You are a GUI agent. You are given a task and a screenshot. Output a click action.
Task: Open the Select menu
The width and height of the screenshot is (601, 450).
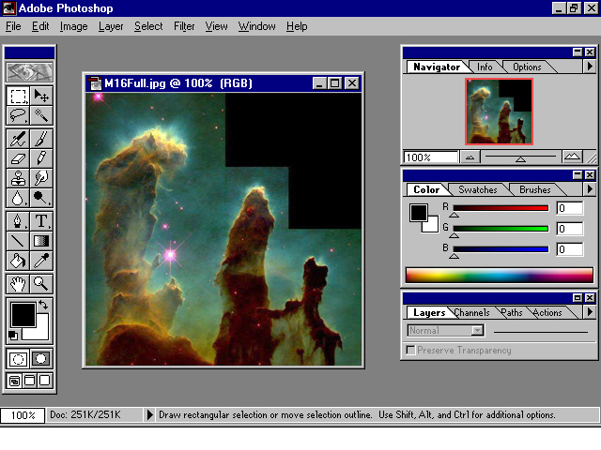(148, 26)
